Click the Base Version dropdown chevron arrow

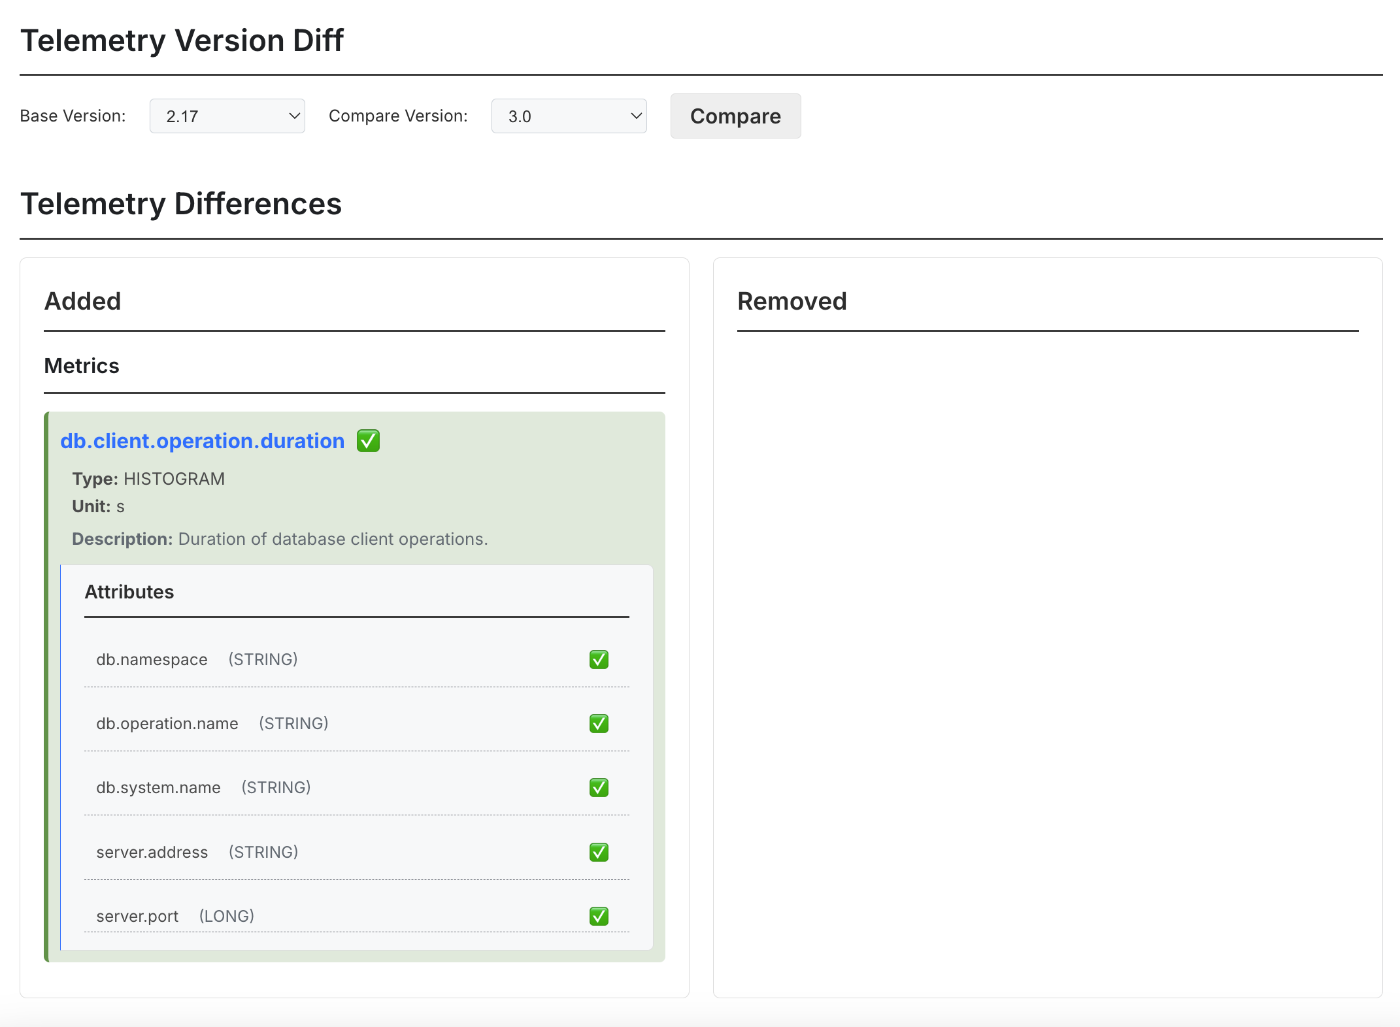[294, 116]
